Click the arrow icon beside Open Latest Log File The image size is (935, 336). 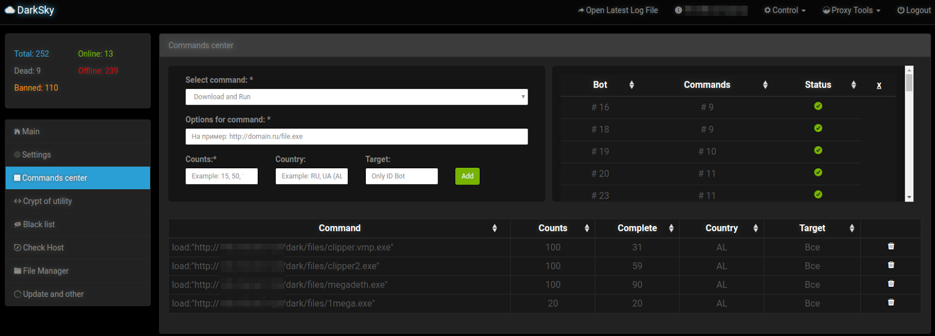(581, 11)
